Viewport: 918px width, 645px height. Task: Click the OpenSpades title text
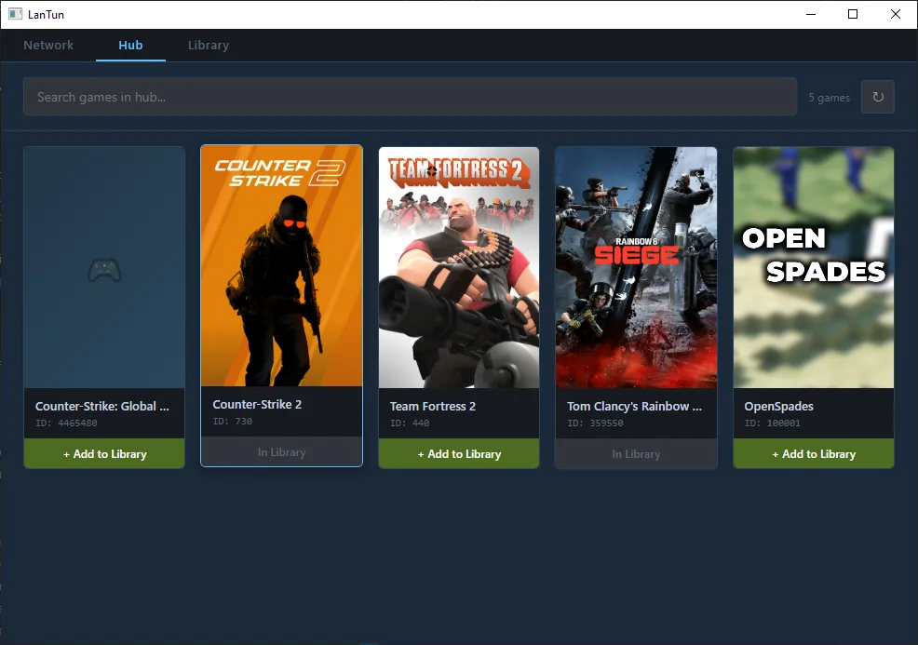pyautogui.click(x=778, y=406)
